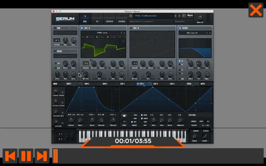This screenshot has height=166, width=266.
Task: Change the LFO GRID size stepper
Action: point(124,122)
